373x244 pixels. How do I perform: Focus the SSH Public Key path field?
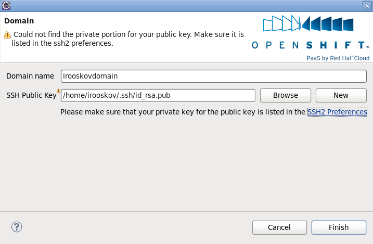[x=158, y=95]
